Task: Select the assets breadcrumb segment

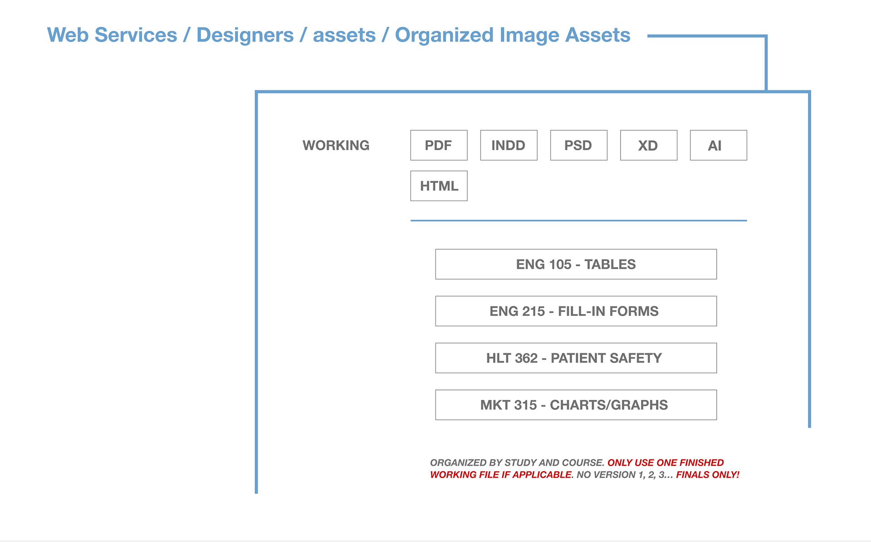Action: pos(344,35)
